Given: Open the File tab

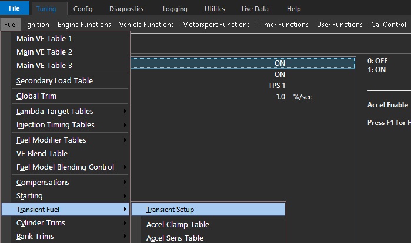Looking at the screenshot, I should [14, 9].
